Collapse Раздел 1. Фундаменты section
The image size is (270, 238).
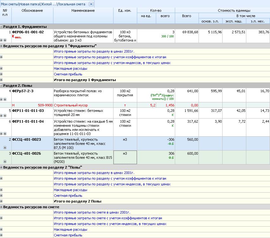click(1, 27)
